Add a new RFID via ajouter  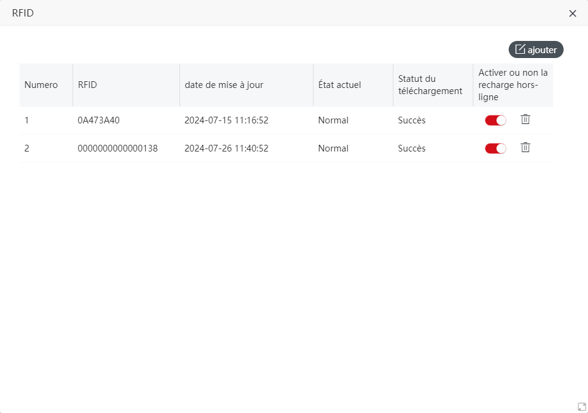(536, 49)
